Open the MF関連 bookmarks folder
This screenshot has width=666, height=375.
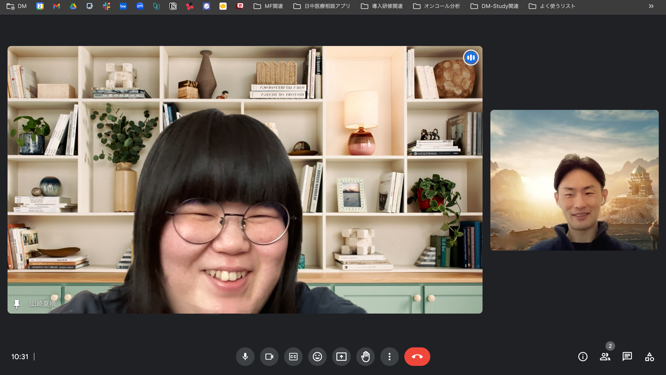tap(268, 6)
